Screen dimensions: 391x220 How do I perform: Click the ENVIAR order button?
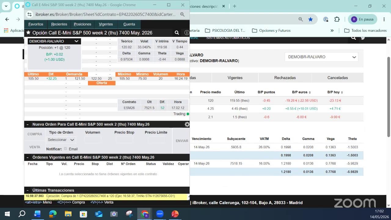tap(182, 141)
